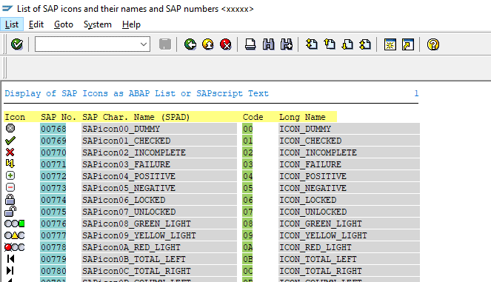This screenshot has width=491, height=282.
Task: Open the Edit menu
Action: [36, 24]
